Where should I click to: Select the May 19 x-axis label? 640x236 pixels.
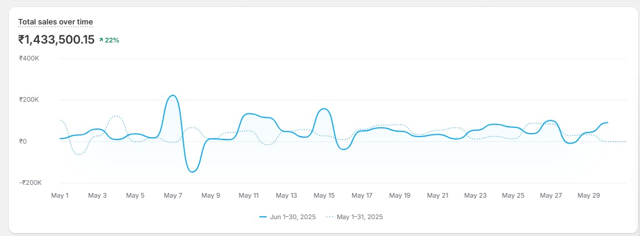point(399,196)
